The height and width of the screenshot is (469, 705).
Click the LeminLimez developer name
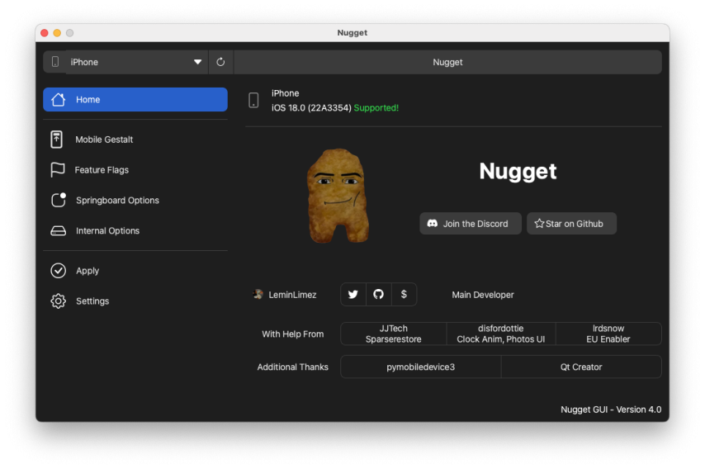coord(292,295)
